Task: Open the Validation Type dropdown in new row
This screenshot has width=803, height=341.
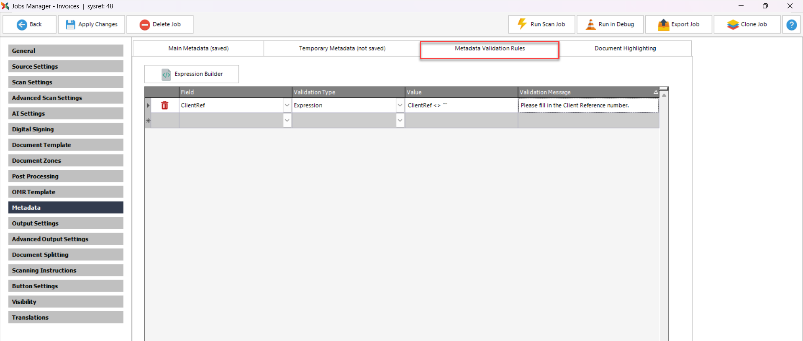Action: [400, 121]
